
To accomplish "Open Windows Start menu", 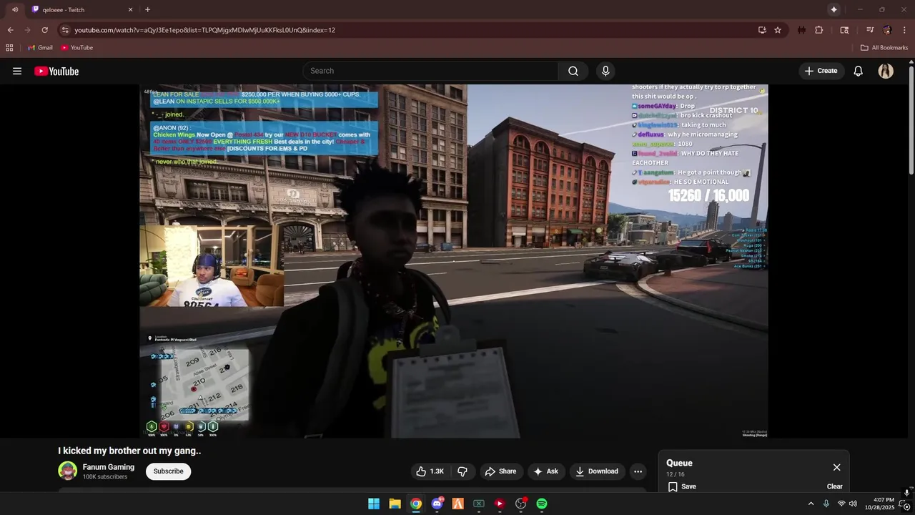I will coord(374,504).
